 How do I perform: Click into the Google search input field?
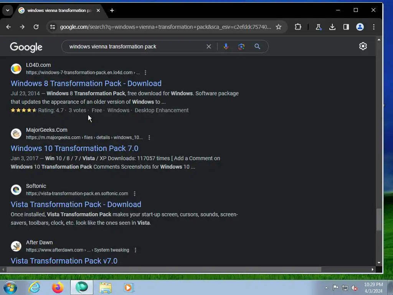135,46
